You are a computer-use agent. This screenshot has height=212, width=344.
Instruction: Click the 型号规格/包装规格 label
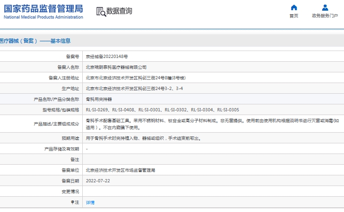point(61,110)
